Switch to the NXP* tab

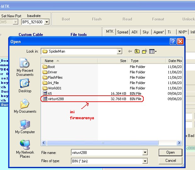click(x=183, y=32)
